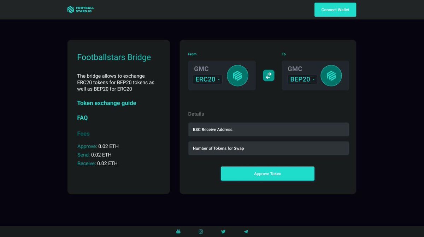
Task: Click the Fees section heading
Action: click(x=83, y=134)
